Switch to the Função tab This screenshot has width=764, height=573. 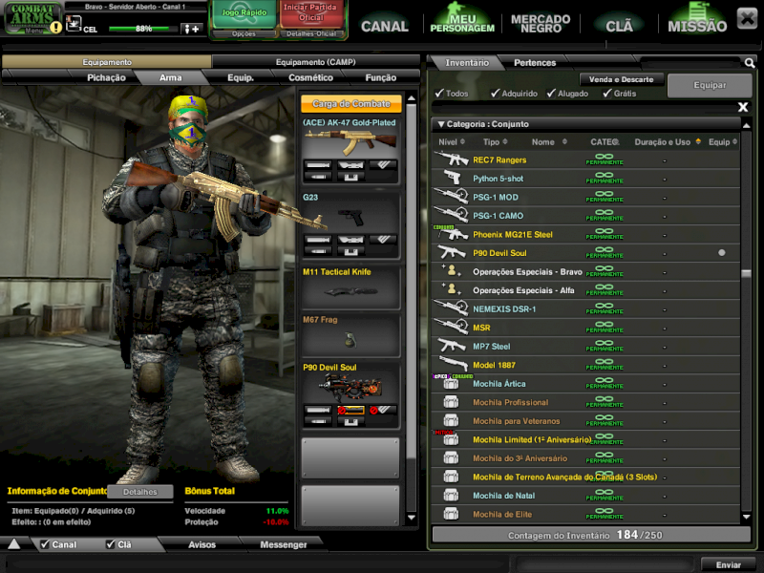(380, 77)
